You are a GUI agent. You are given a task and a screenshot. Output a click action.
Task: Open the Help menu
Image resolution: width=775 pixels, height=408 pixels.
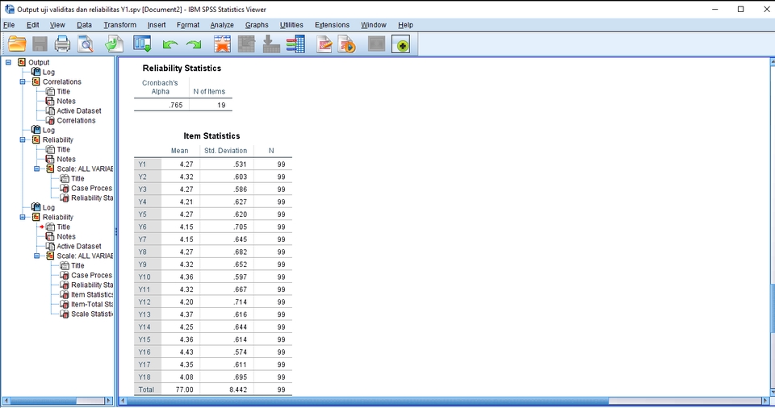(x=405, y=25)
